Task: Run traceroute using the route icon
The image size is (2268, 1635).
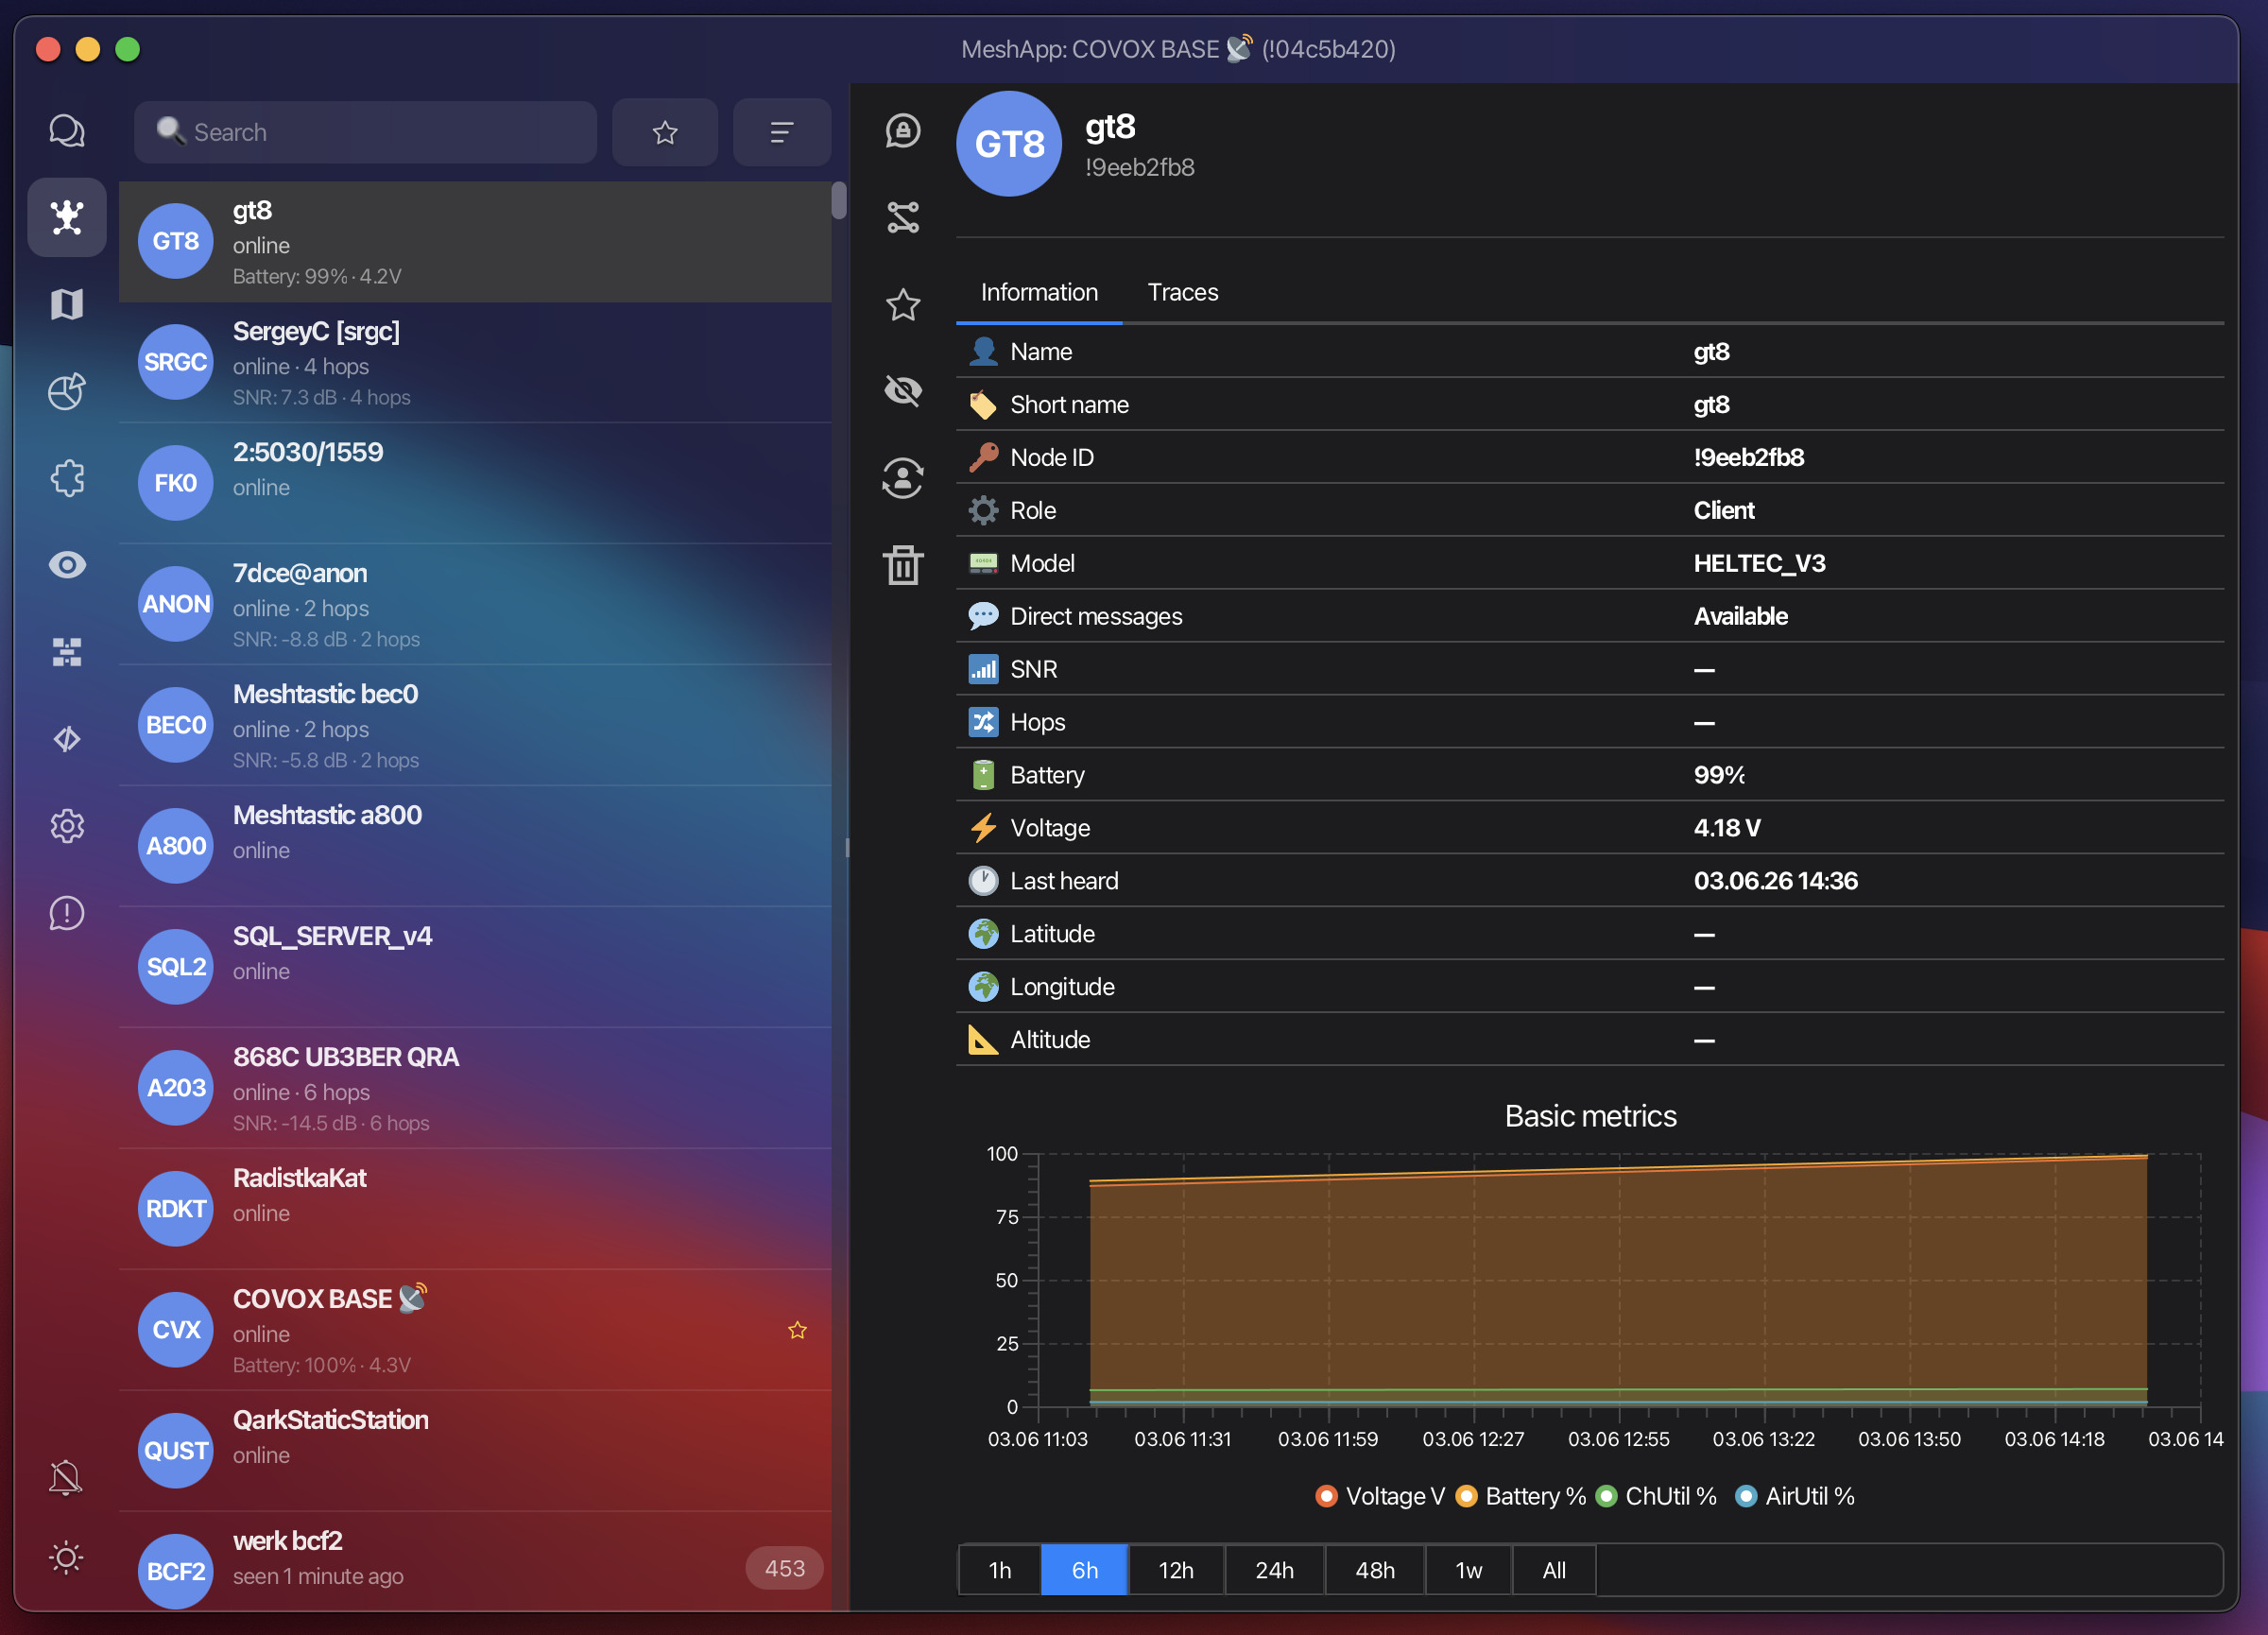Action: 903,217
